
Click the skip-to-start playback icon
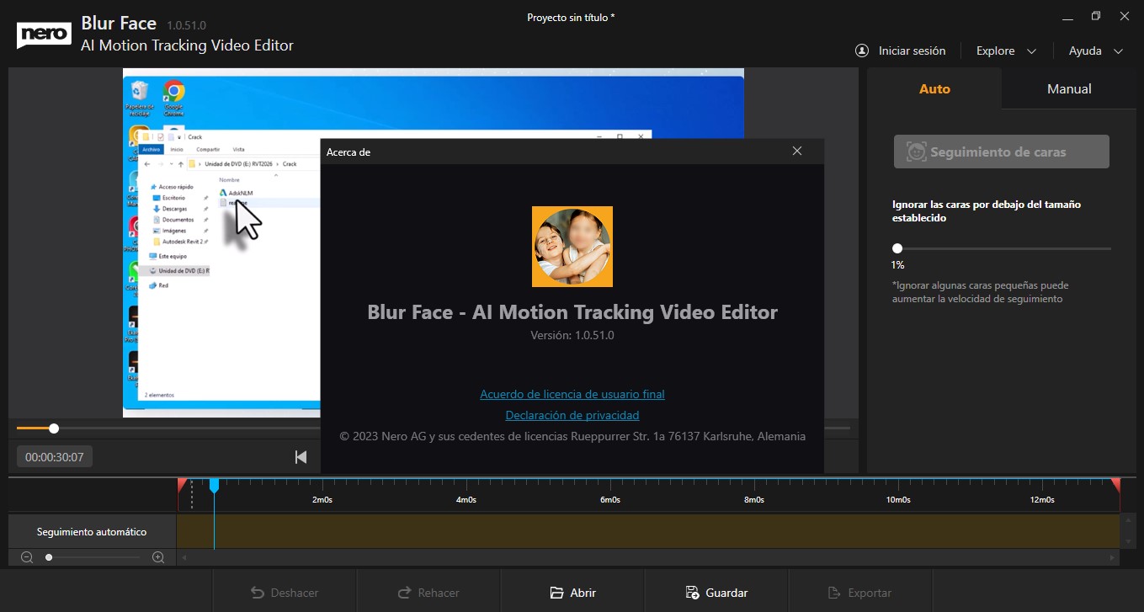pyautogui.click(x=301, y=456)
